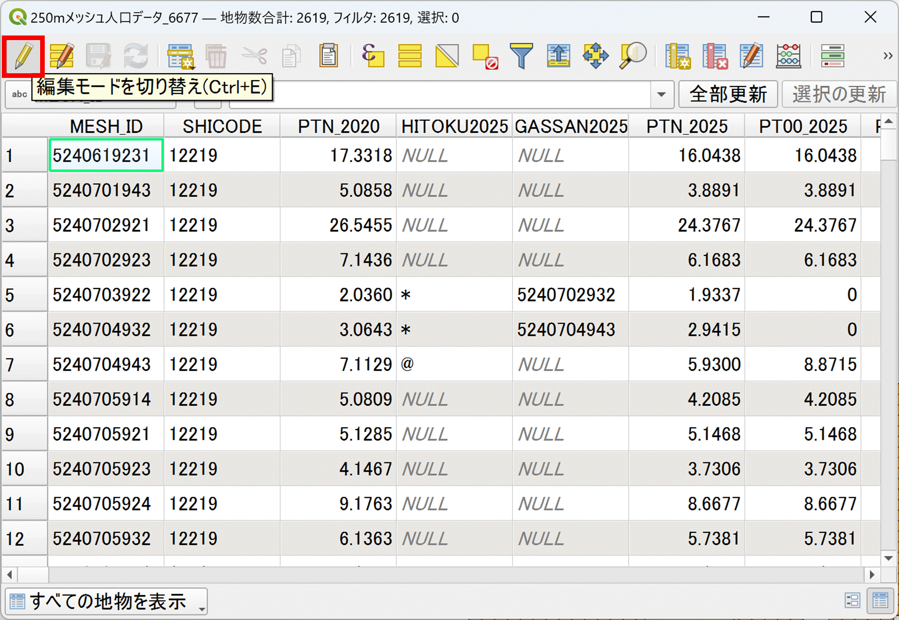Select row header 5

[24, 295]
